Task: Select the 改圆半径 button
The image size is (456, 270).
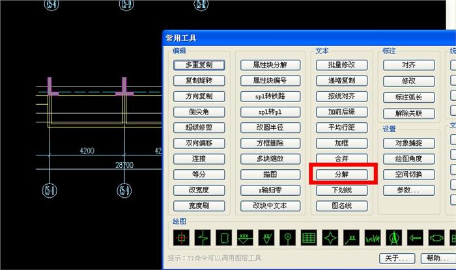Action: click(x=270, y=128)
